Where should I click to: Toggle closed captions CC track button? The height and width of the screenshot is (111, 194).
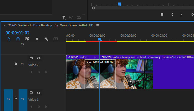click(x=56, y=39)
